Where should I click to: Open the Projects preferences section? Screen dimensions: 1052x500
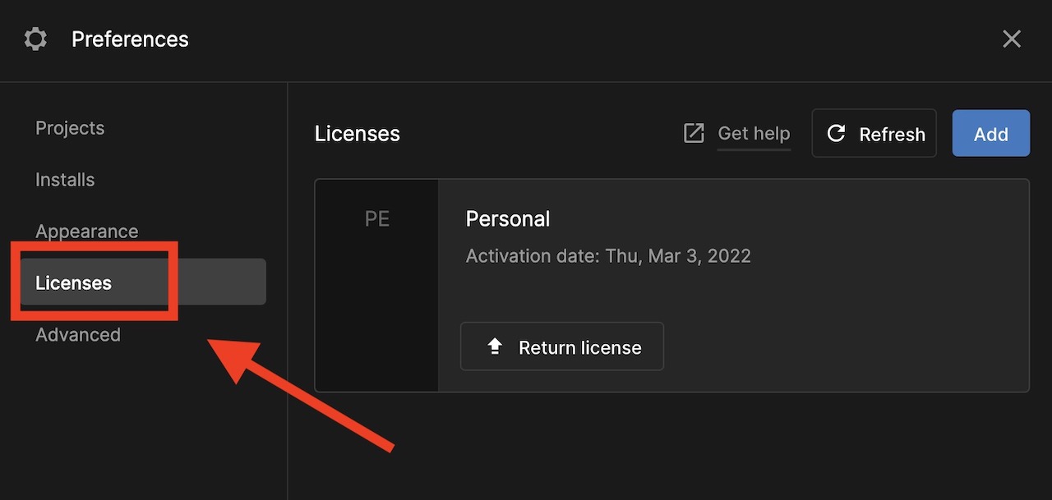coord(70,128)
